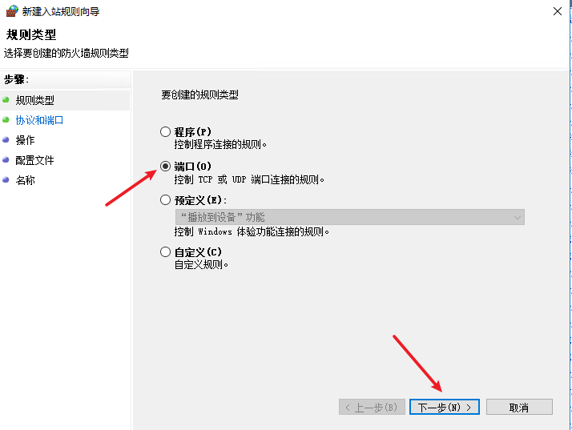Click the blue bullet beside 配置文件 step

click(6, 159)
